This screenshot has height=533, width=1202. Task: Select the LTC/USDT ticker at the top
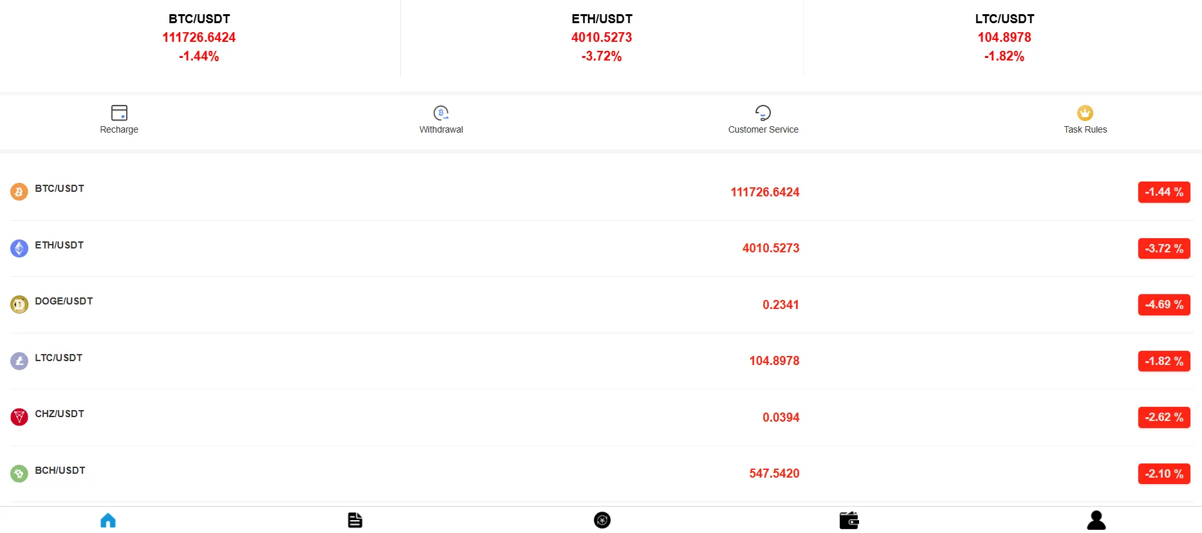tap(1004, 37)
